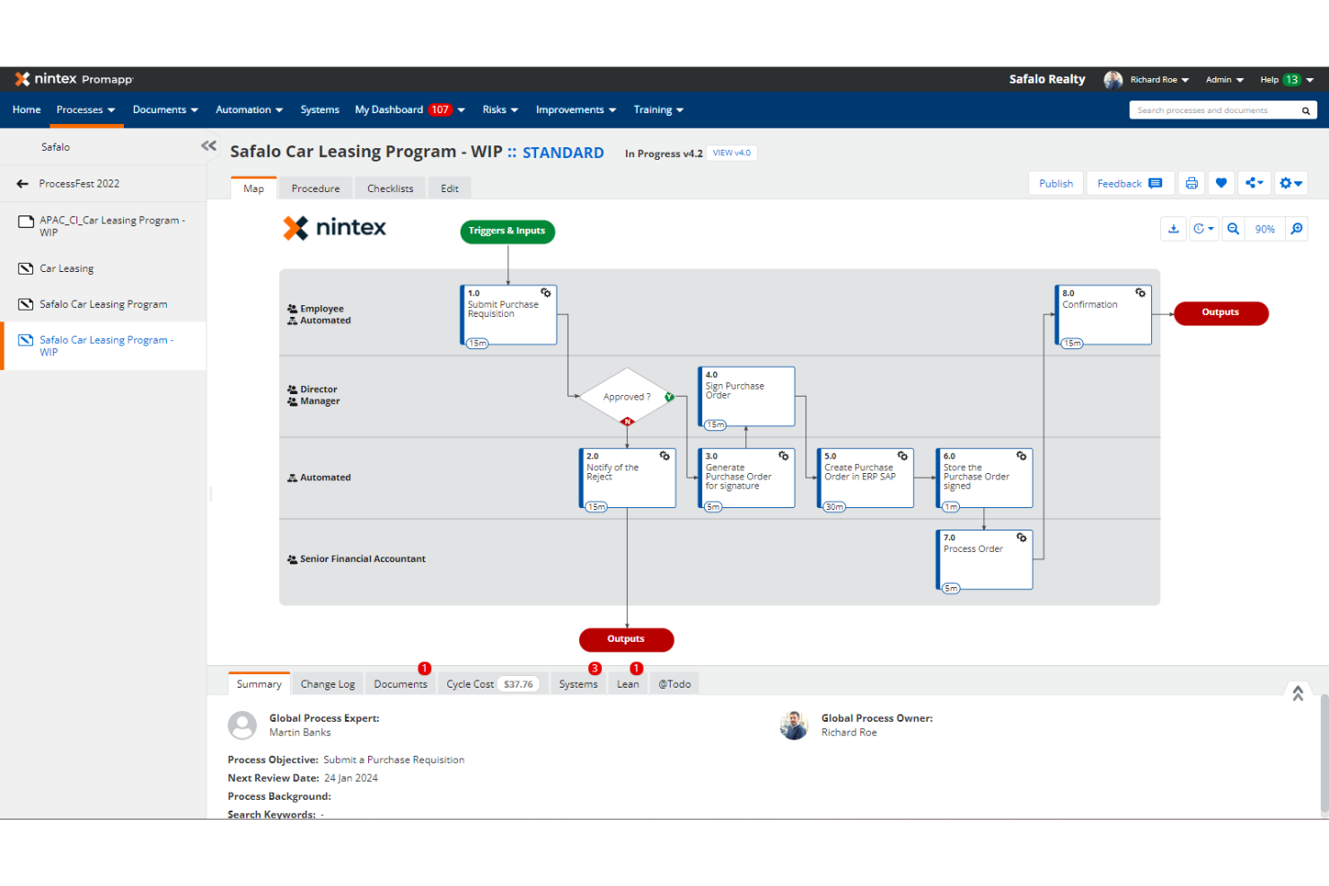Open the Cycle Cost tab
Image resolution: width=1329 pixels, height=886 pixels.
(x=491, y=684)
